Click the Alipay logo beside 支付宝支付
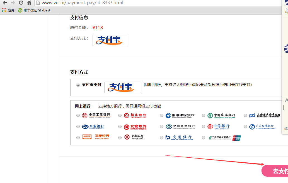Image resolution: width=288 pixels, height=183 pixels. click(123, 87)
